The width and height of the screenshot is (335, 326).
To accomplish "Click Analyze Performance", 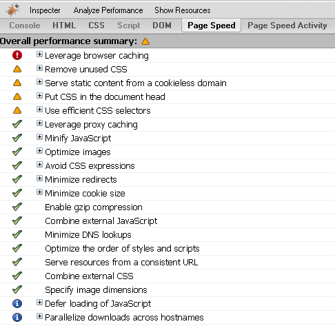I will pos(108,10).
